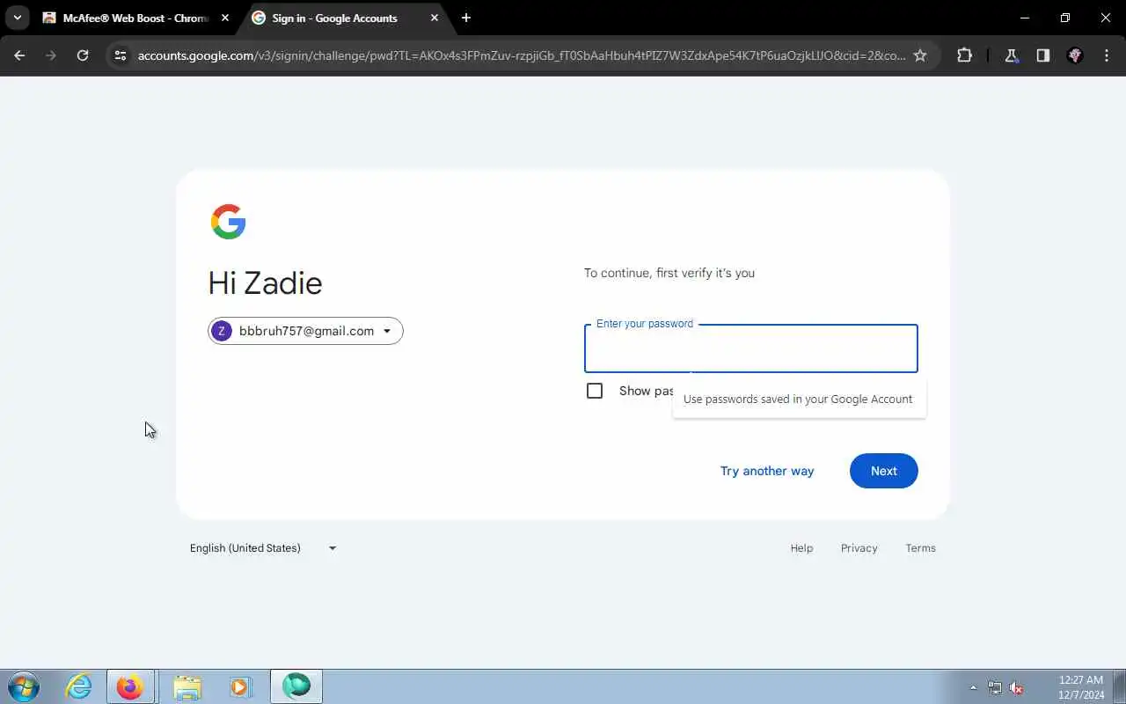Open the Chrome three-dot menu

[x=1107, y=55]
